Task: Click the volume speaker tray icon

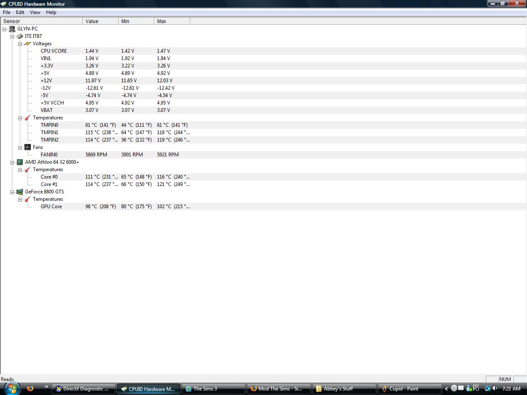Action: click(495, 388)
